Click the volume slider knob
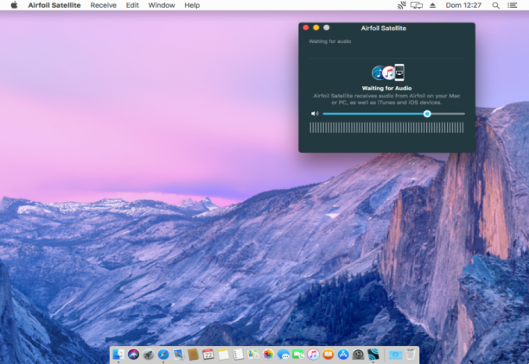The width and height of the screenshot is (529, 364). [427, 114]
